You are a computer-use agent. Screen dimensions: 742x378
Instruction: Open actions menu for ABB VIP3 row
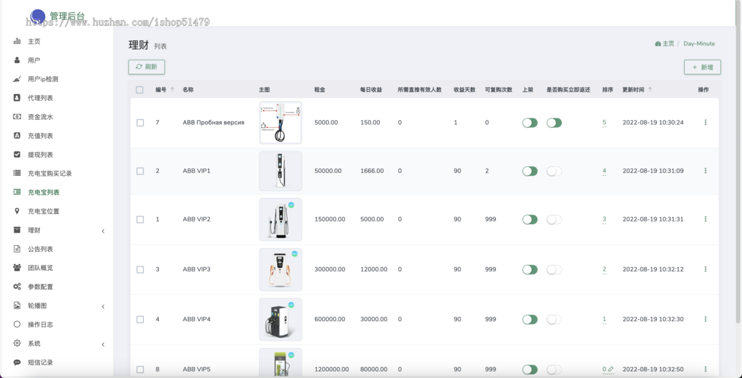pyautogui.click(x=706, y=269)
